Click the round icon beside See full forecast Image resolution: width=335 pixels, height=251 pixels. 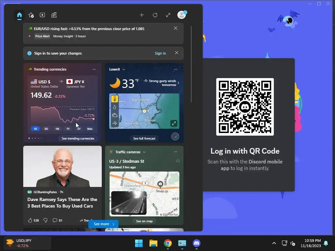coord(175,137)
